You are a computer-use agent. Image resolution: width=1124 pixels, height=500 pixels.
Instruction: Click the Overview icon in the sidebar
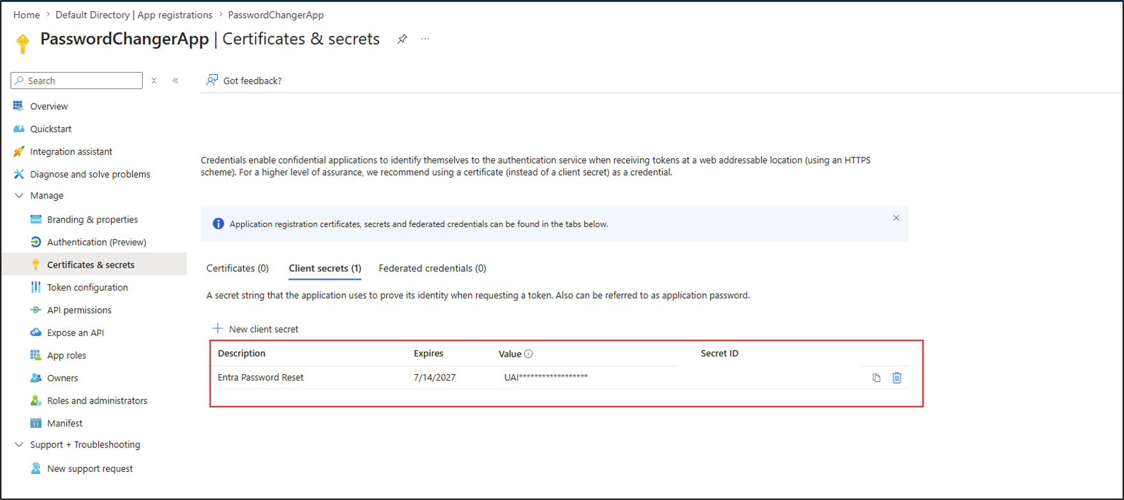(19, 106)
